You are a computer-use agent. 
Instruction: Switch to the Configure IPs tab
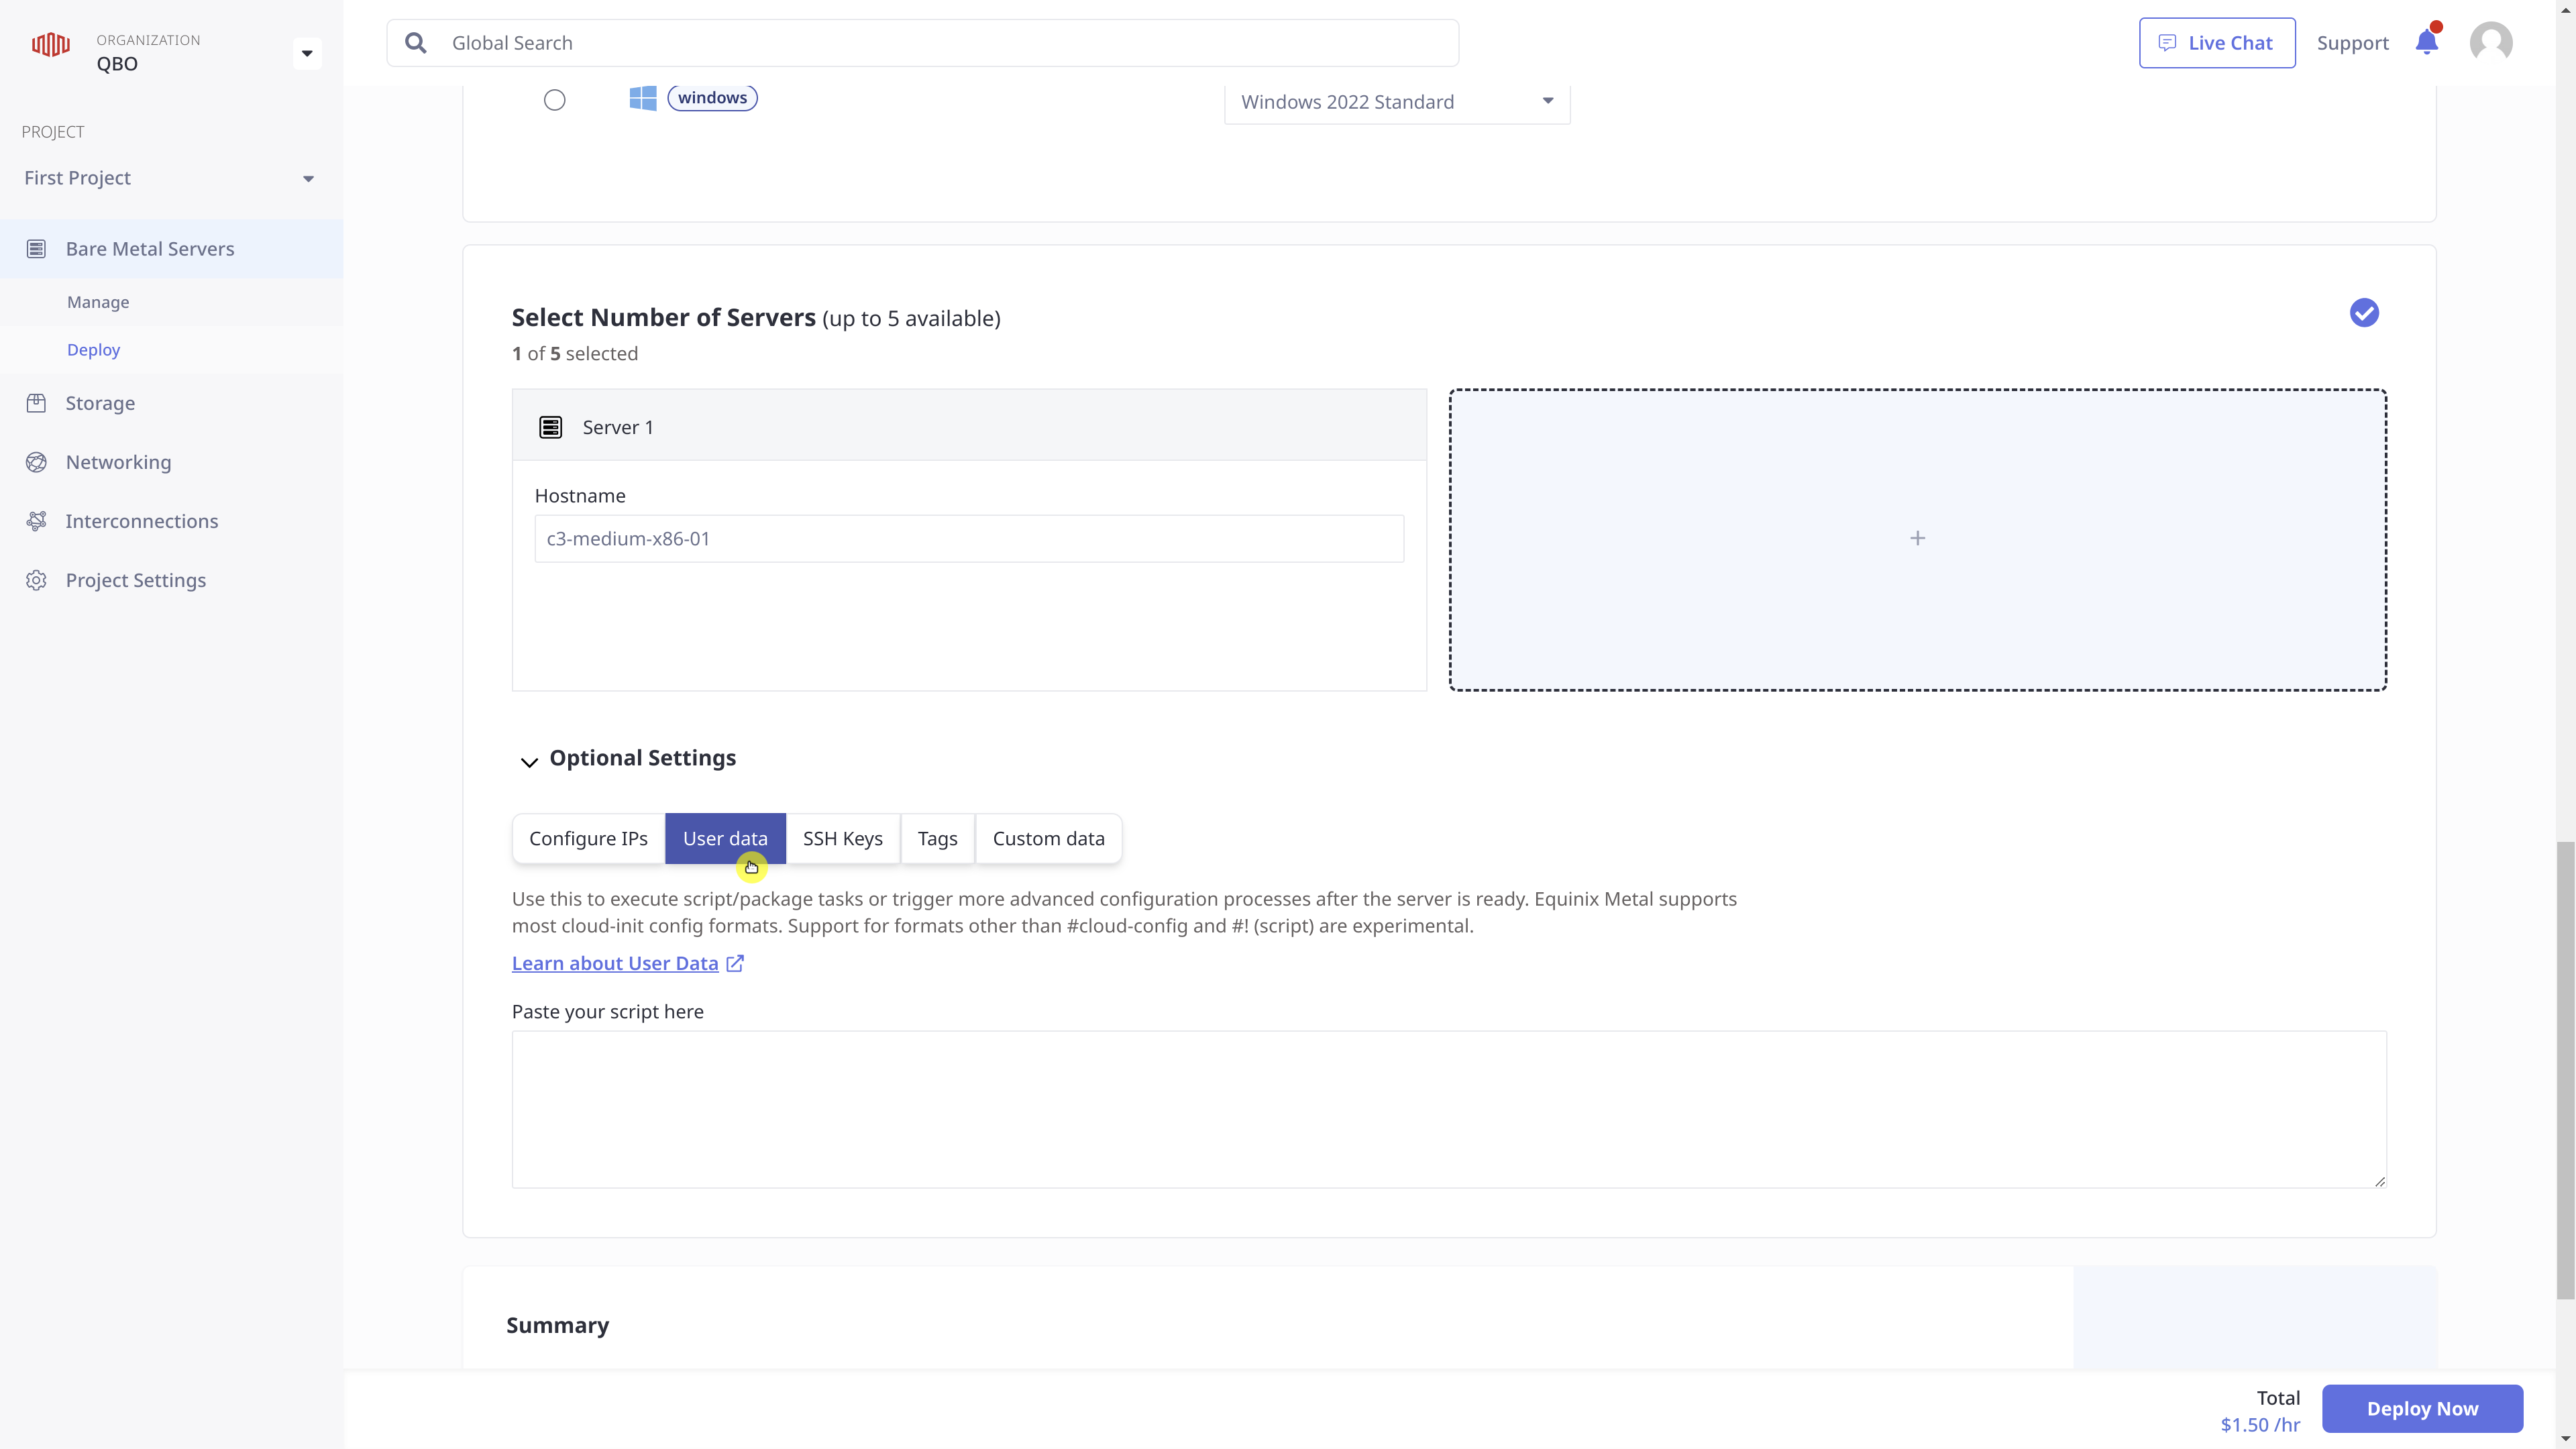[588, 839]
